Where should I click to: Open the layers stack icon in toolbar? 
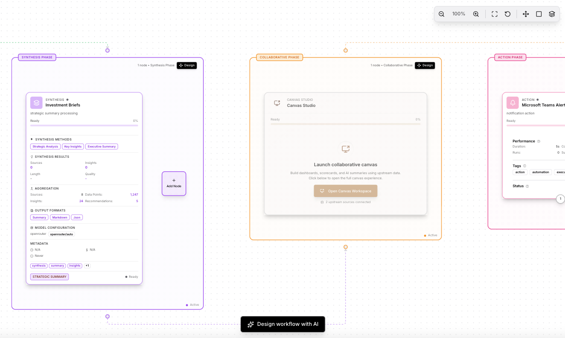point(552,14)
